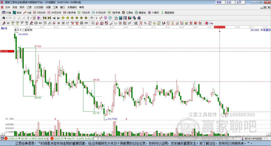Open the 六角形 hexagon tool
The height and width of the screenshot is (146, 271).
[x=153, y=13]
